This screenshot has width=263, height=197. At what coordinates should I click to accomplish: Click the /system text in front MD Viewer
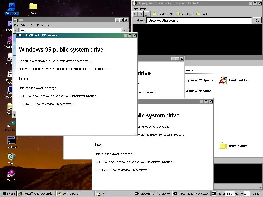pos(25,104)
